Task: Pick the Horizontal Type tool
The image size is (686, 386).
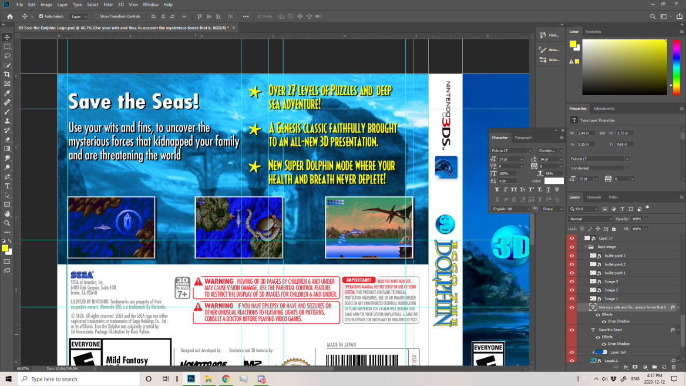Action: (x=7, y=186)
